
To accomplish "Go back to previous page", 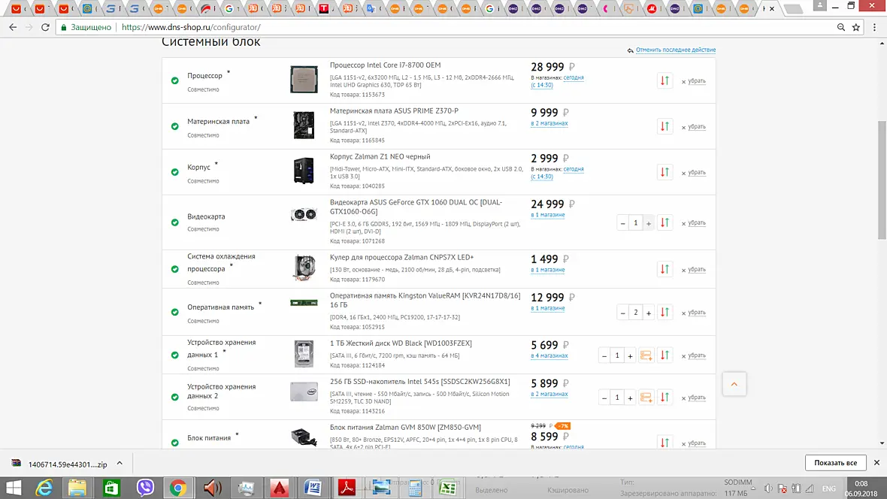I will click(13, 27).
